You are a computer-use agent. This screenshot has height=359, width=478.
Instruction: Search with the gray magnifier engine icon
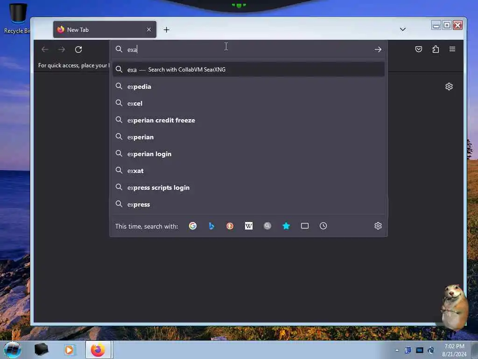(x=267, y=226)
